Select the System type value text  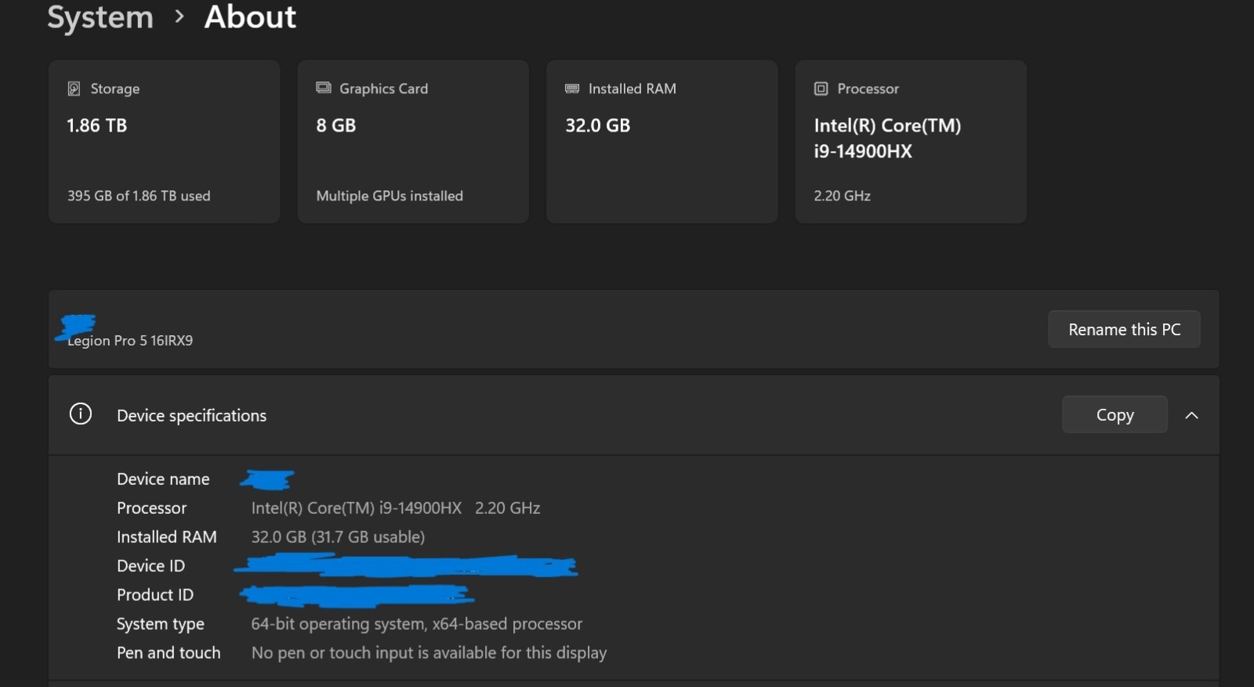pyautogui.click(x=416, y=624)
